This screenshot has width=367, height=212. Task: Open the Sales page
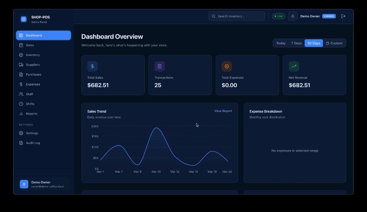(43, 45)
